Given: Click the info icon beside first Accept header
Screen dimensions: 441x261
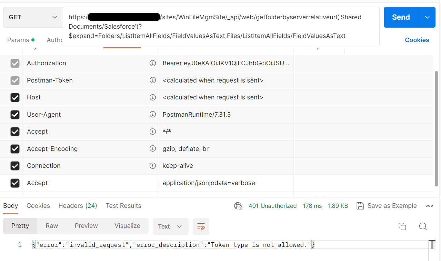Looking at the screenshot, I should [152, 132].
